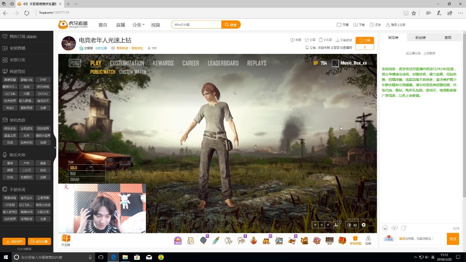Send the potion bottle gift
Image resolution: width=466 pixels, height=262 pixels.
[x=254, y=241]
